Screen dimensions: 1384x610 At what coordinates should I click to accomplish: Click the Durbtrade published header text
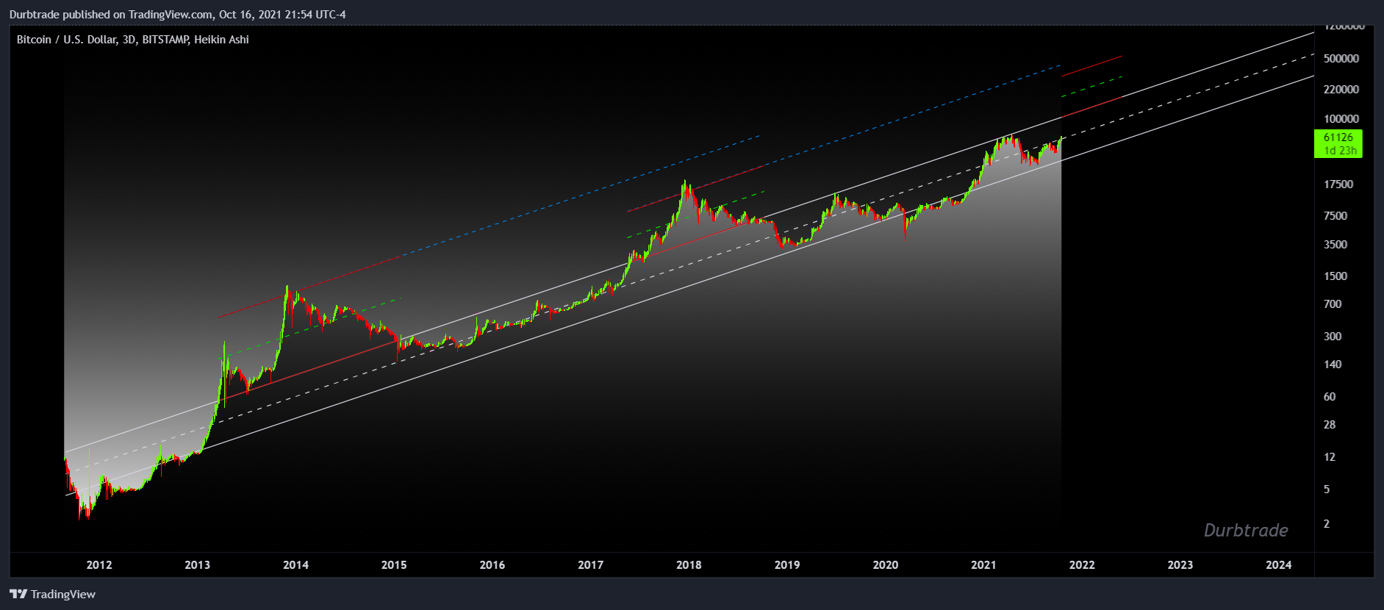tap(177, 15)
